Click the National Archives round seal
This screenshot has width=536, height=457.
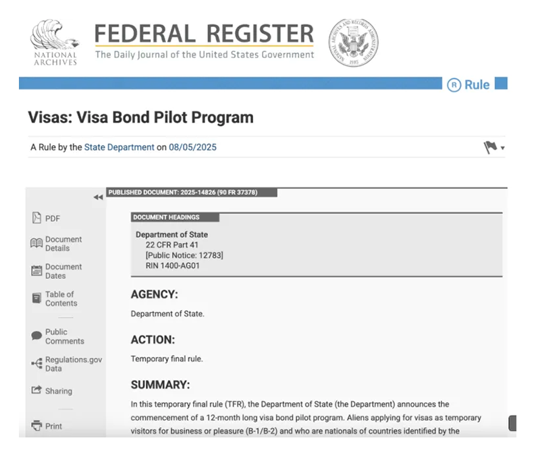tap(353, 43)
